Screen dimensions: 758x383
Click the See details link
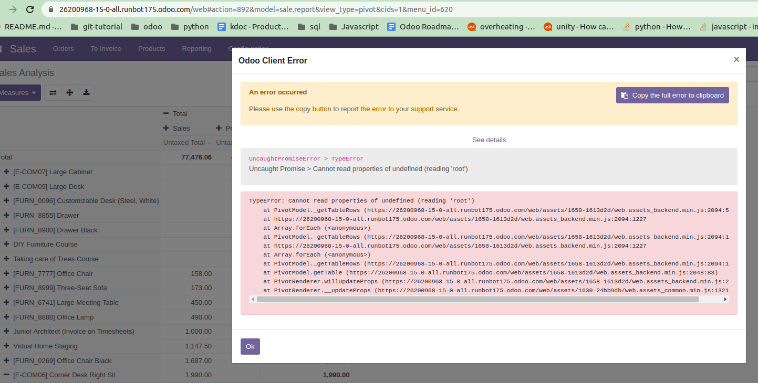coord(489,140)
